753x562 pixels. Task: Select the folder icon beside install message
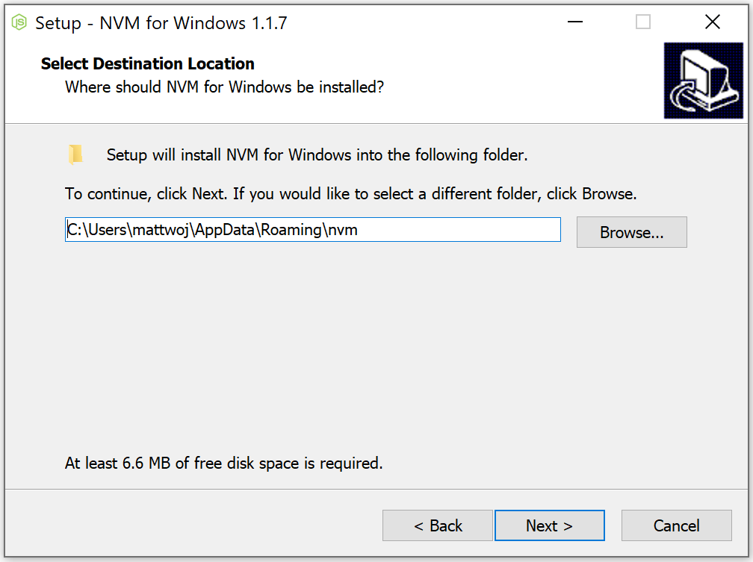(x=75, y=154)
